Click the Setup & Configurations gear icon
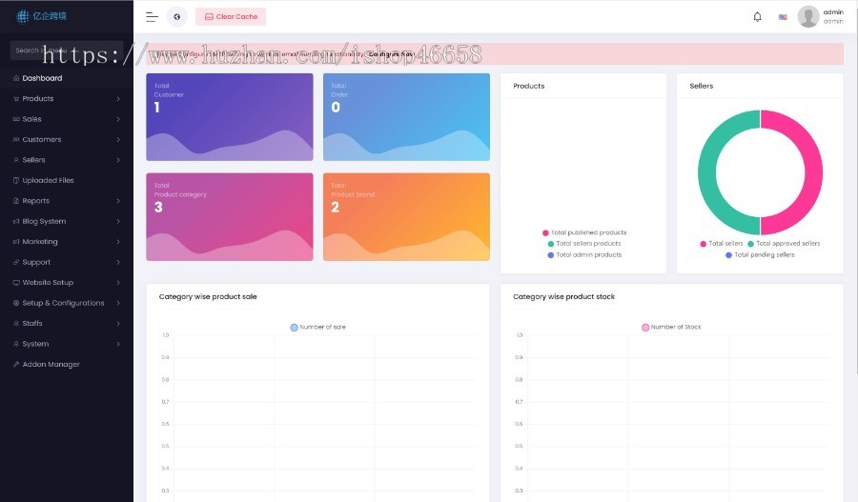 (16, 303)
